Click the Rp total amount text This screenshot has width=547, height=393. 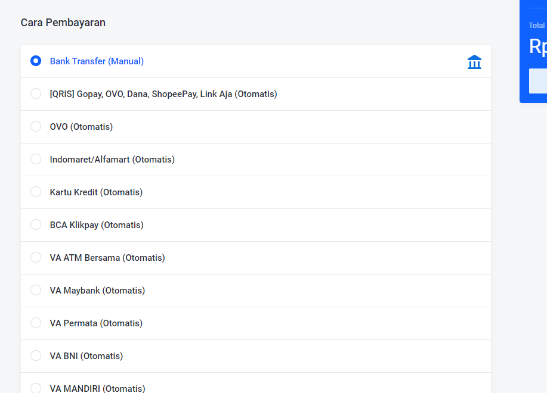537,46
